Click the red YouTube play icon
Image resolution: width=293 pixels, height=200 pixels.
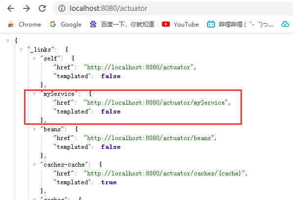pos(166,24)
